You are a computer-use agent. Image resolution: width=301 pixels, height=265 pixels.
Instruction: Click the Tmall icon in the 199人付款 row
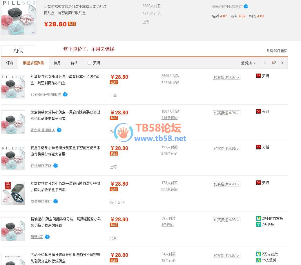[x=259, y=147]
